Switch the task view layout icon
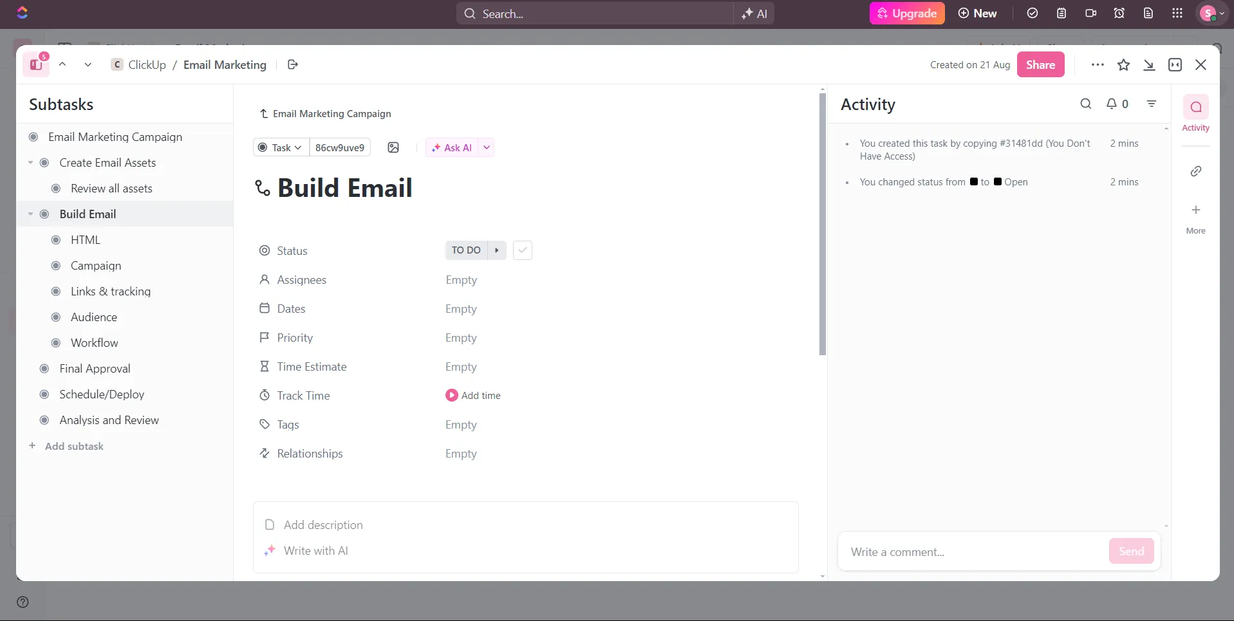Viewport: 1234px width, 621px height. 1175,64
